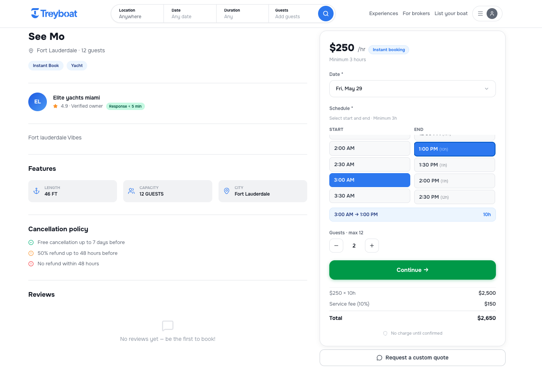Click the speech bubble icon in custom quote button
Image resolution: width=542 pixels, height=373 pixels.
coord(380,358)
